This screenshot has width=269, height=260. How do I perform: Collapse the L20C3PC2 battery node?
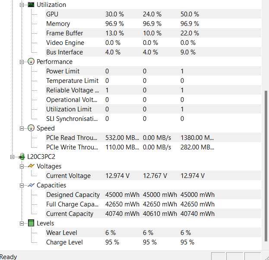click(13, 157)
